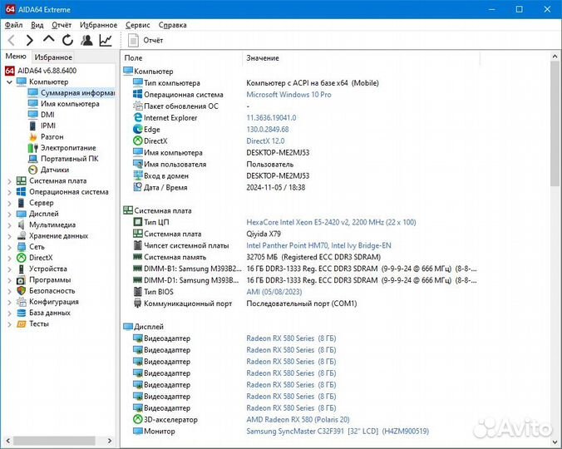562x449 pixels.
Task: Open the Отчёт menu in the menu bar
Action: click(x=62, y=25)
